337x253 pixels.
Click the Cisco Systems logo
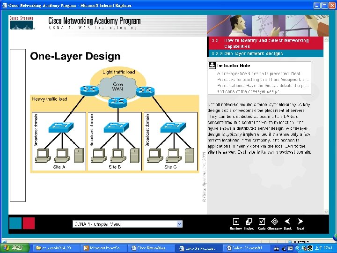(22, 23)
